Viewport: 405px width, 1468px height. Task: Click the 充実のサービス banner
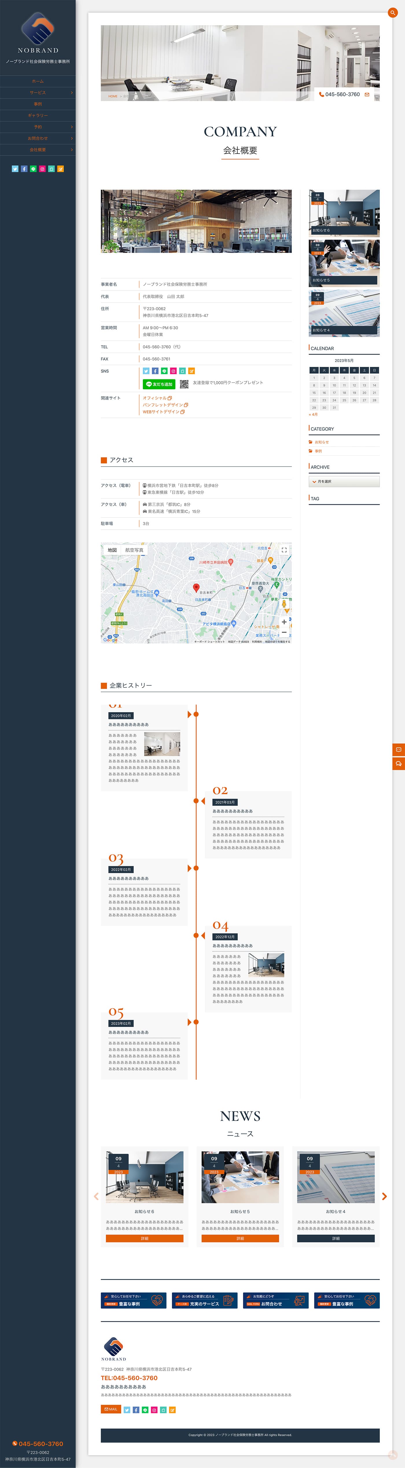pyautogui.click(x=205, y=1300)
